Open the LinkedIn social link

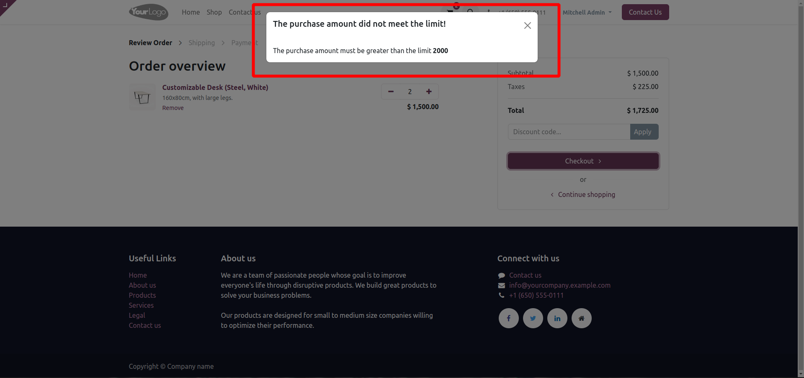(x=557, y=318)
